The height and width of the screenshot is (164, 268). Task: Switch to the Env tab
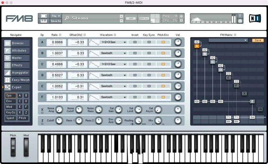point(10,101)
